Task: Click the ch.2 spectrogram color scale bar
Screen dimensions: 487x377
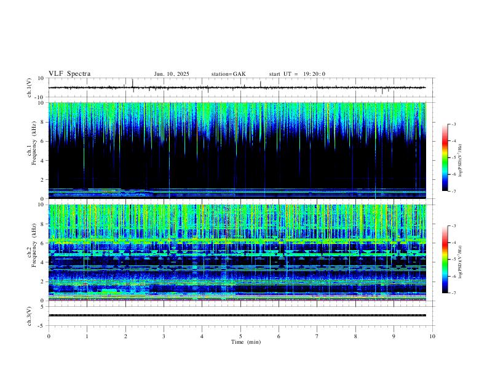Action: coord(445,259)
